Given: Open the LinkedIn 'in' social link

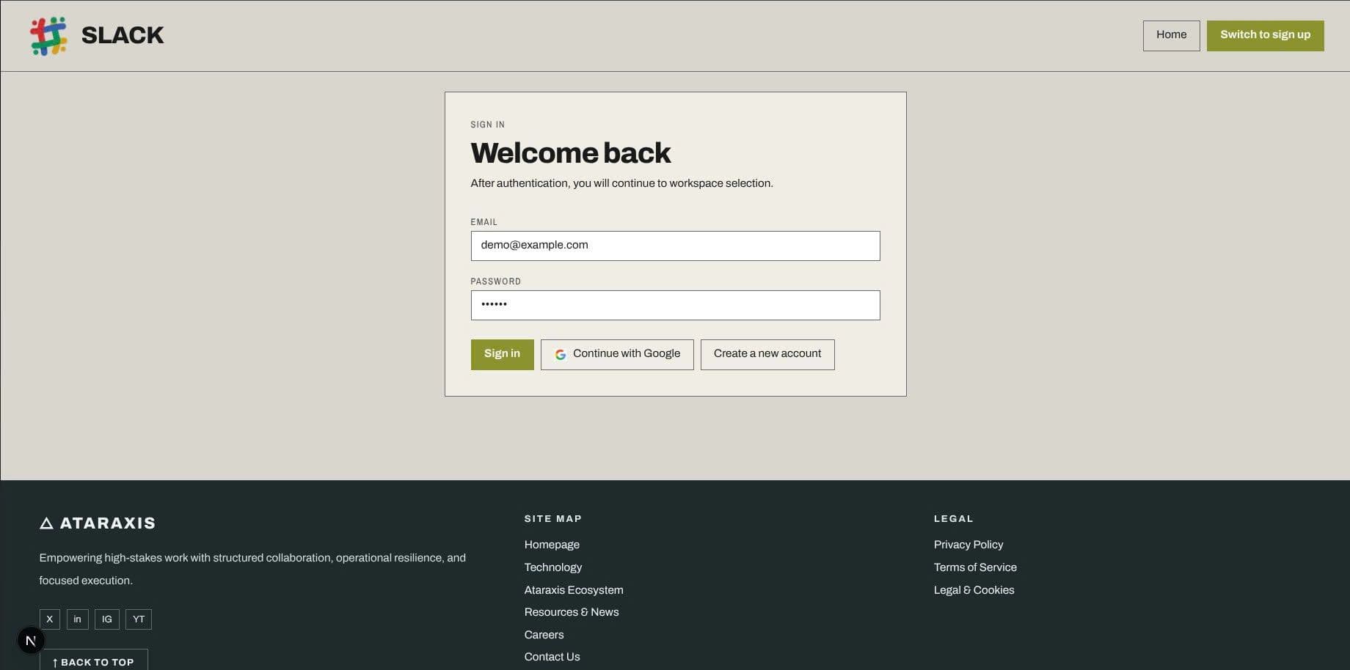Looking at the screenshot, I should coord(78,619).
